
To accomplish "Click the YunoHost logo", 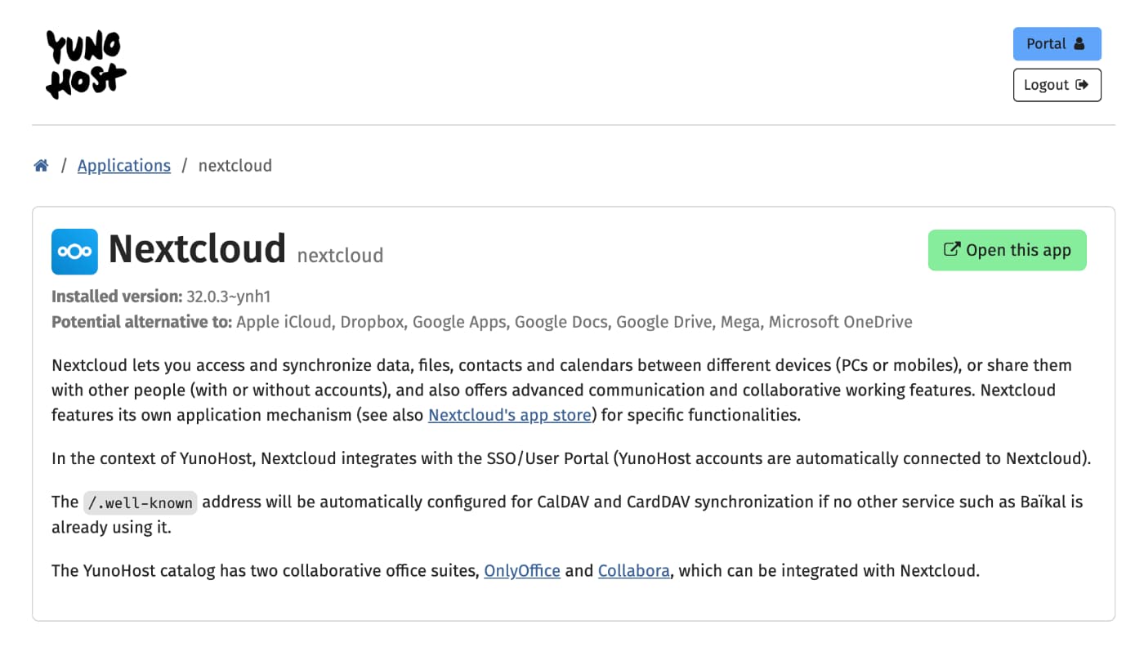I will pos(85,64).
